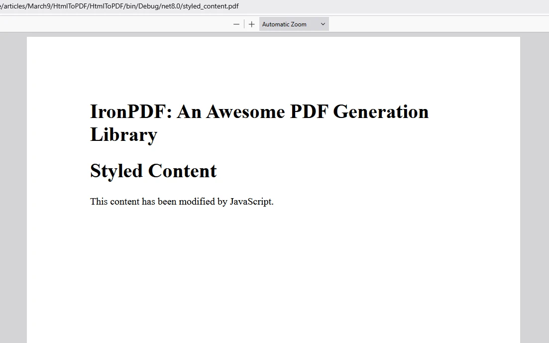This screenshot has width=549, height=343.
Task: Click the word PDF in the main heading
Action: click(x=309, y=112)
